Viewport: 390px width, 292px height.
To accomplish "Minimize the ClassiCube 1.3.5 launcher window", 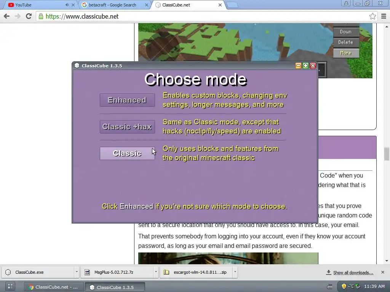I will click(x=298, y=65).
